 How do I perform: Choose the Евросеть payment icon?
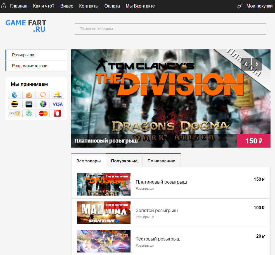click(57, 95)
